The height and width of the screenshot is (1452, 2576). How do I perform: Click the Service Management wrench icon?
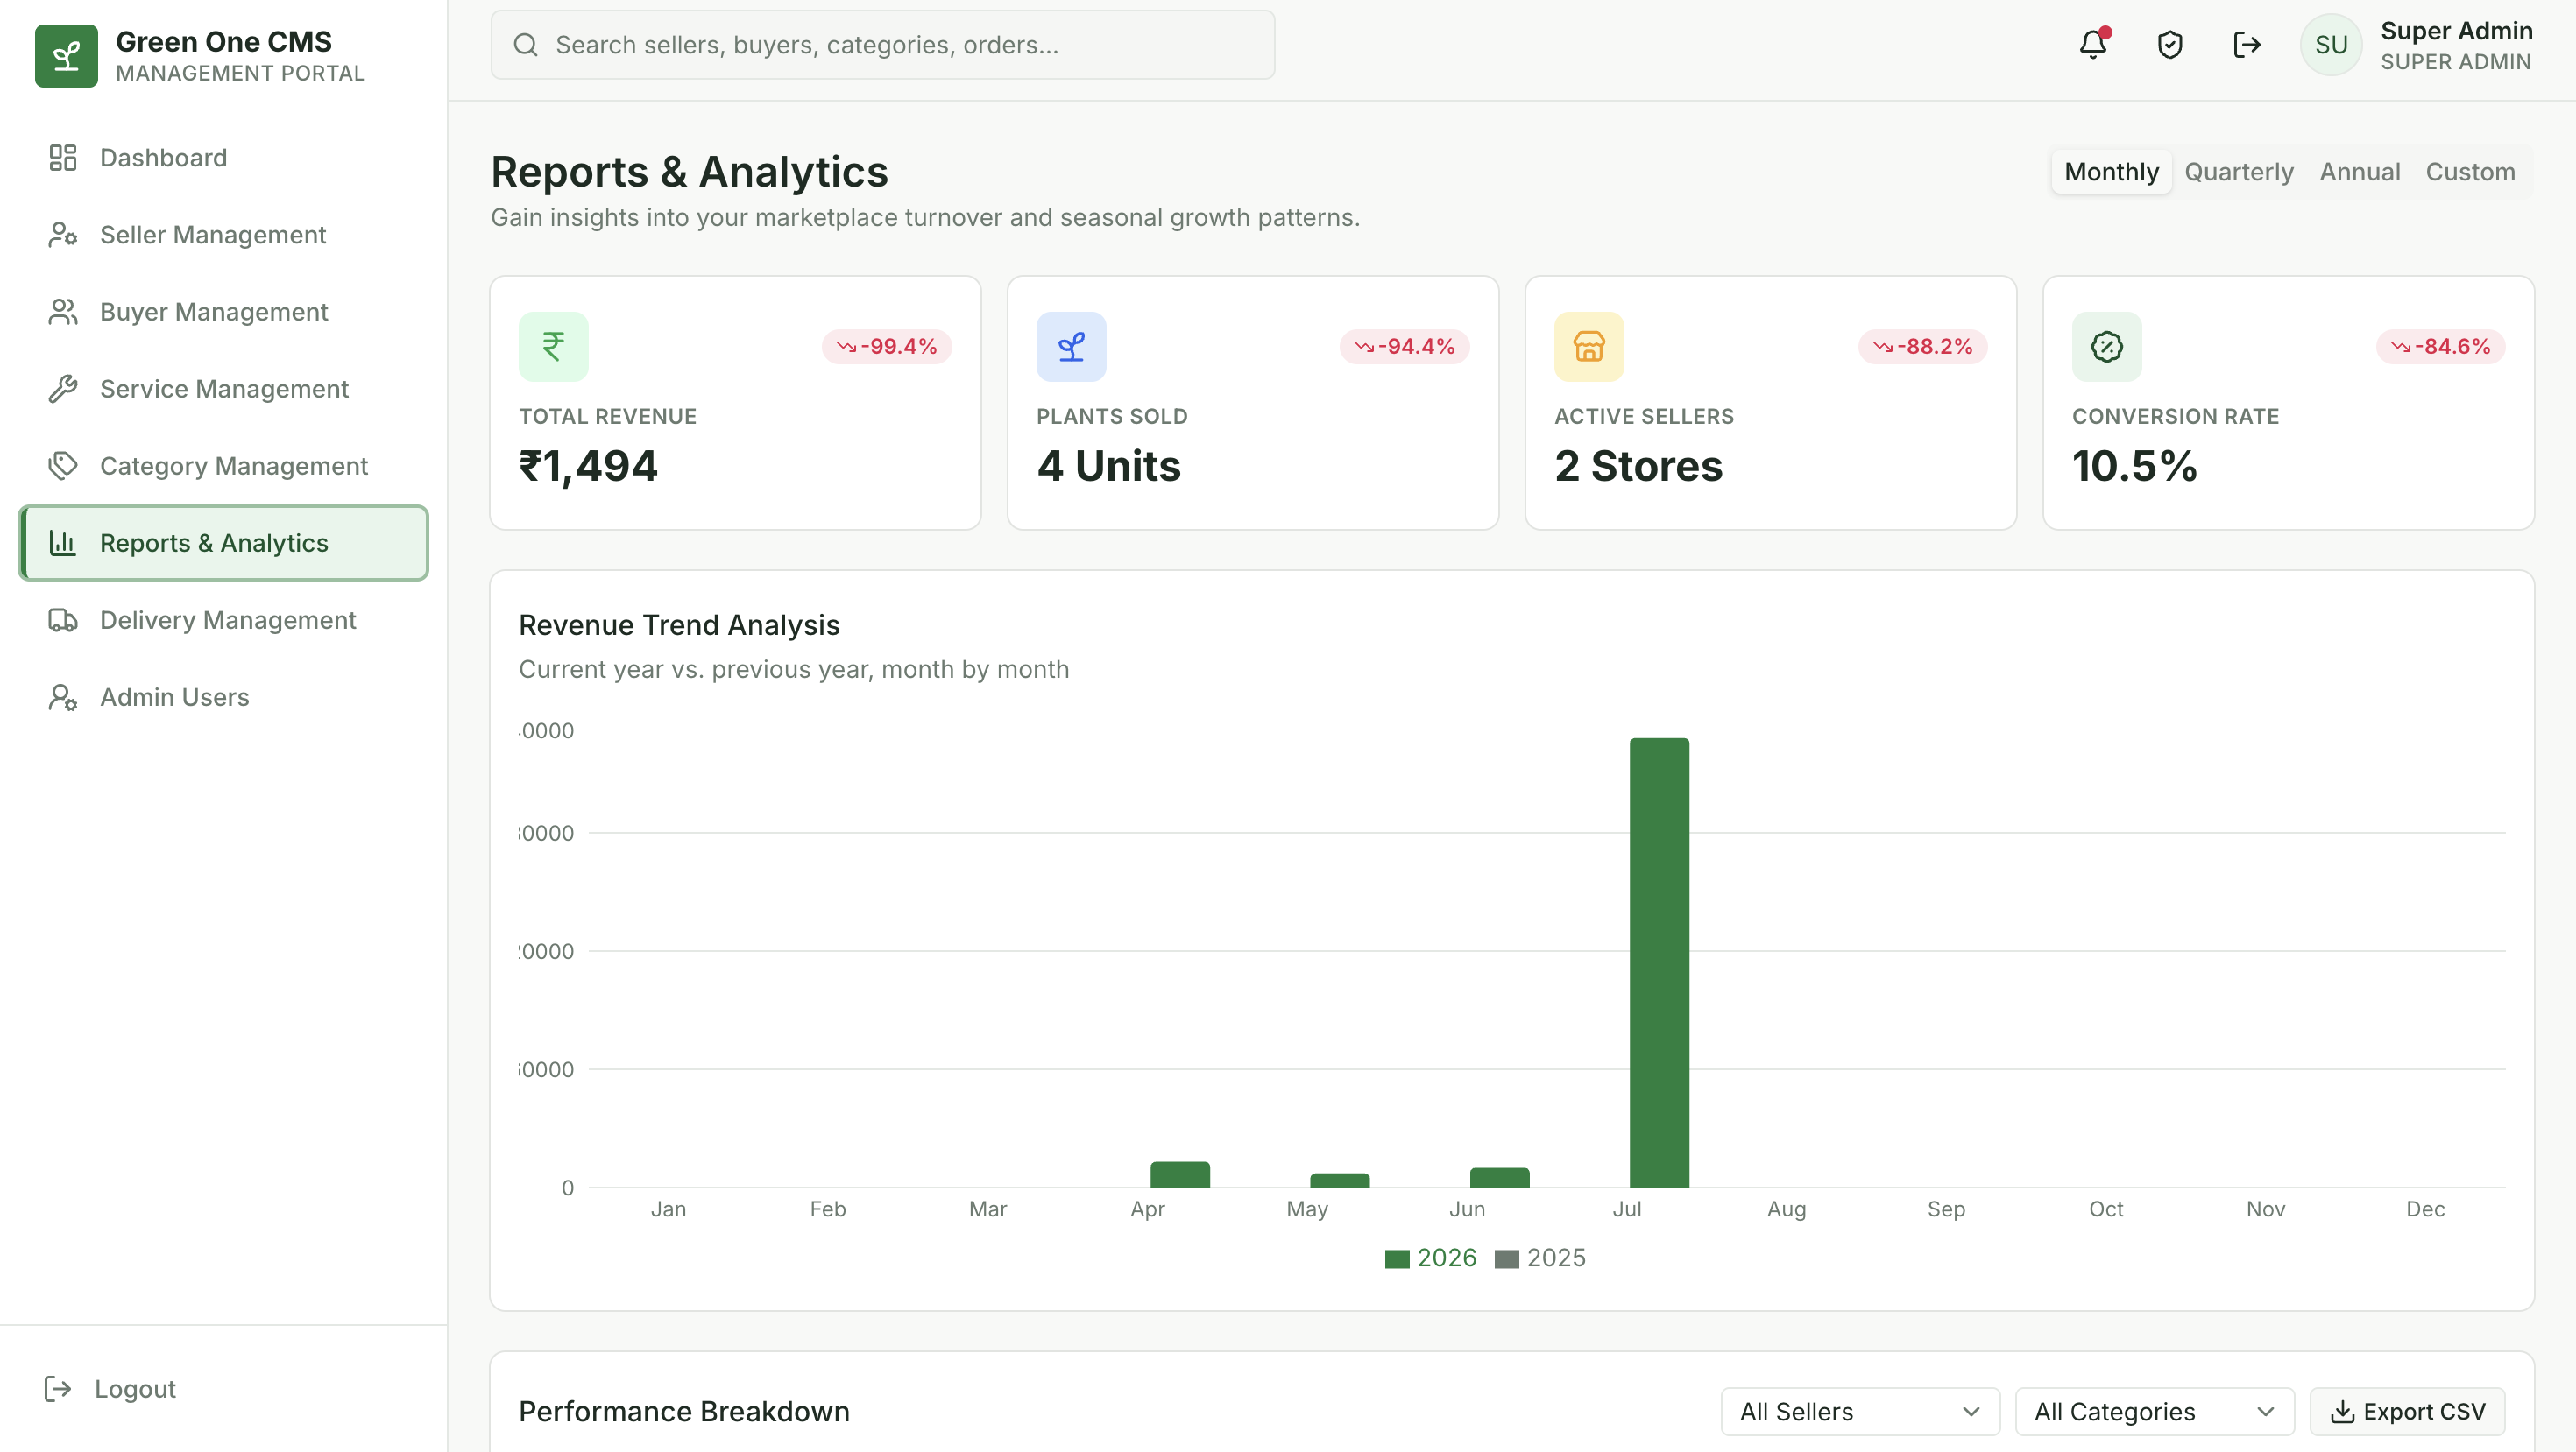63,389
